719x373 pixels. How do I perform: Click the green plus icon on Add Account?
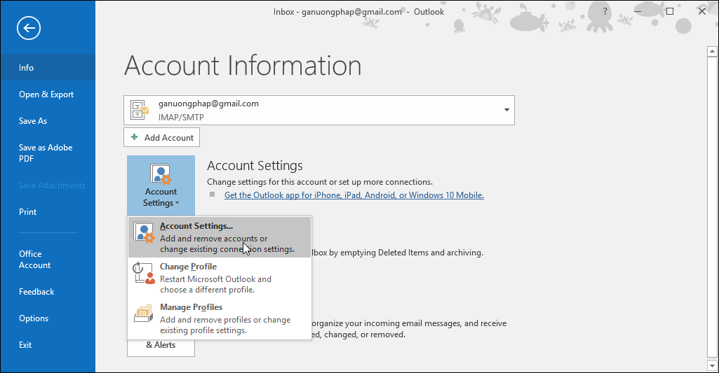(x=135, y=138)
